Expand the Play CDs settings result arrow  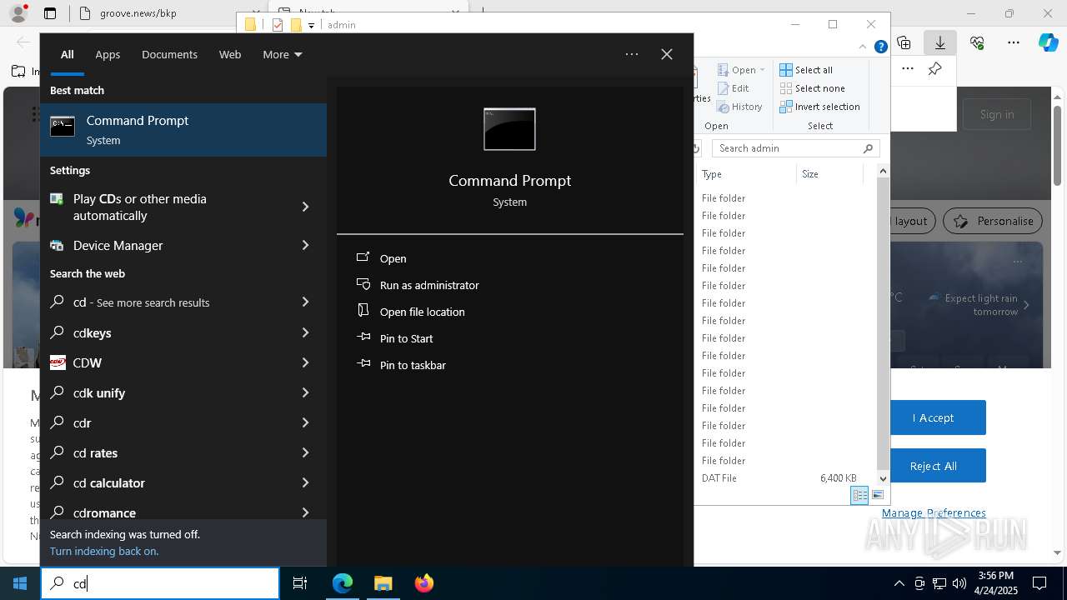[x=305, y=207]
